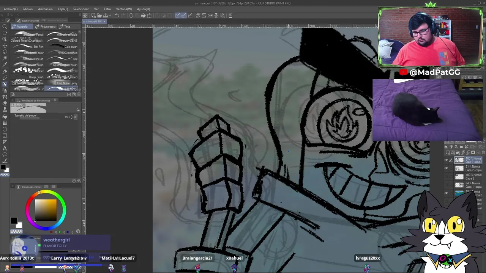Hide layer Capa 2 - copia
The image size is (486, 273).
(446, 168)
